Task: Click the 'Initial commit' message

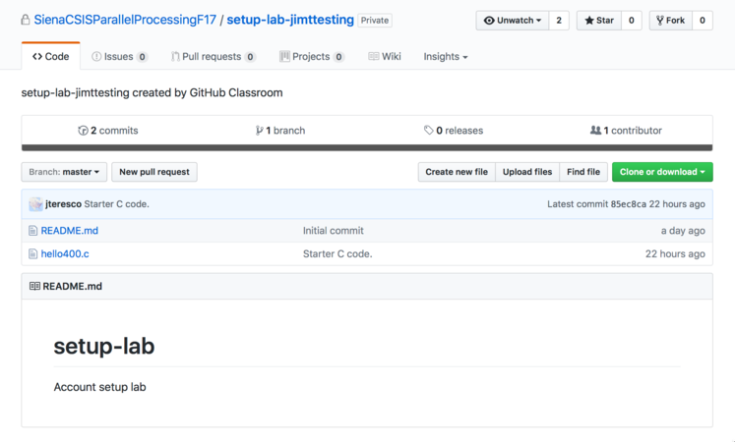Action: click(334, 231)
